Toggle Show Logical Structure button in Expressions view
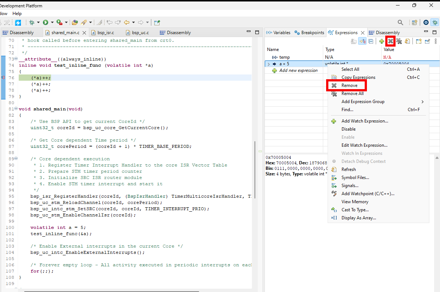The height and width of the screenshot is (292, 440). pos(362,41)
